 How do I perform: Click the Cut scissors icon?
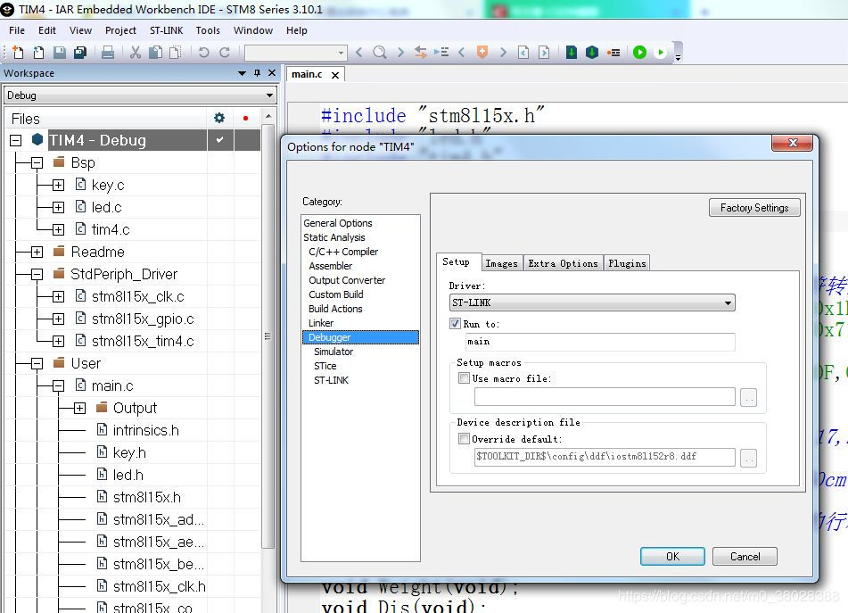point(136,53)
